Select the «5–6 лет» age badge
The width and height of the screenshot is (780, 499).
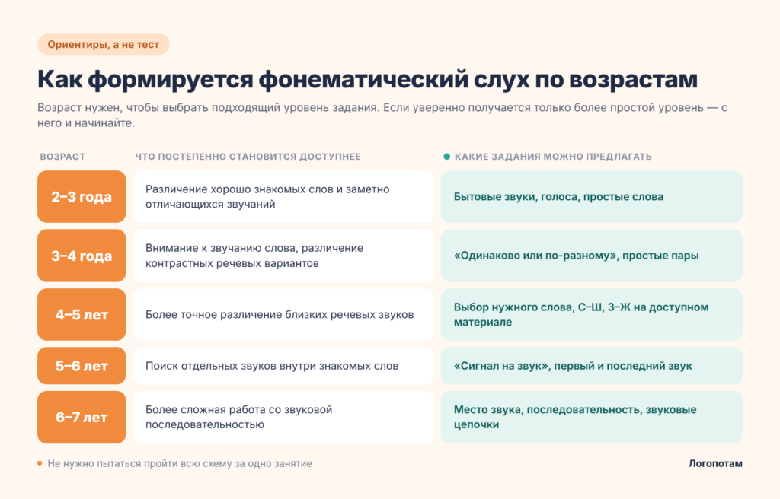pyautogui.click(x=82, y=366)
